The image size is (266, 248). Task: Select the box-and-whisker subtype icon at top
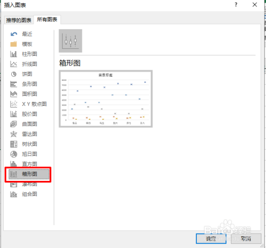point(70,41)
